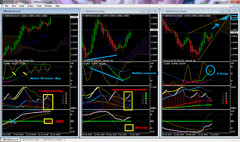The image size is (240, 142).
Task: Switch to the GBPUSDmicro,Weekly bottom tab
Action: coord(53,140)
